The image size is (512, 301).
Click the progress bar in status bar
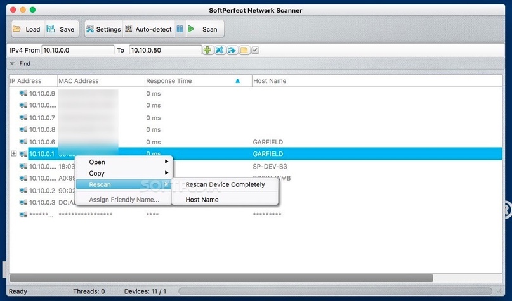pyautogui.click(x=335, y=291)
